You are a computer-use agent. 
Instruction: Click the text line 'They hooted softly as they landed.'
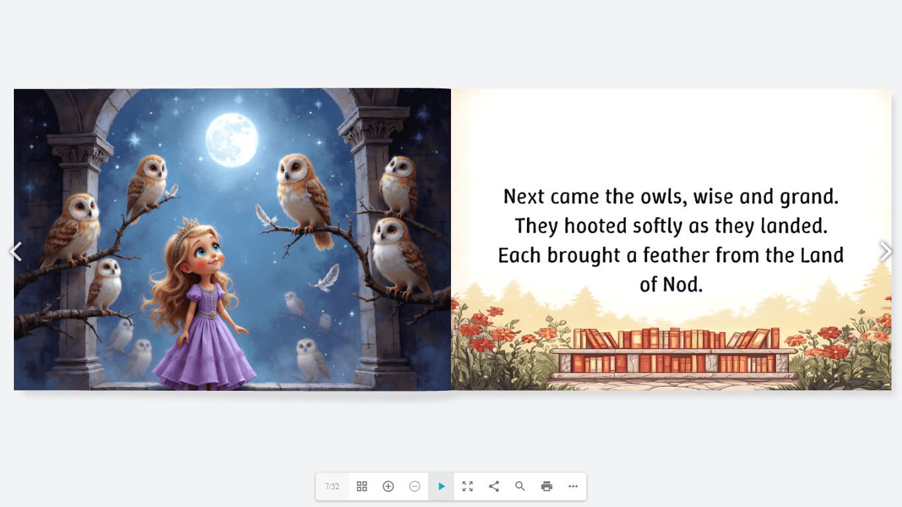click(671, 226)
